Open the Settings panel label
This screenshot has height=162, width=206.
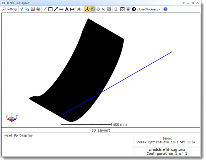12,9
